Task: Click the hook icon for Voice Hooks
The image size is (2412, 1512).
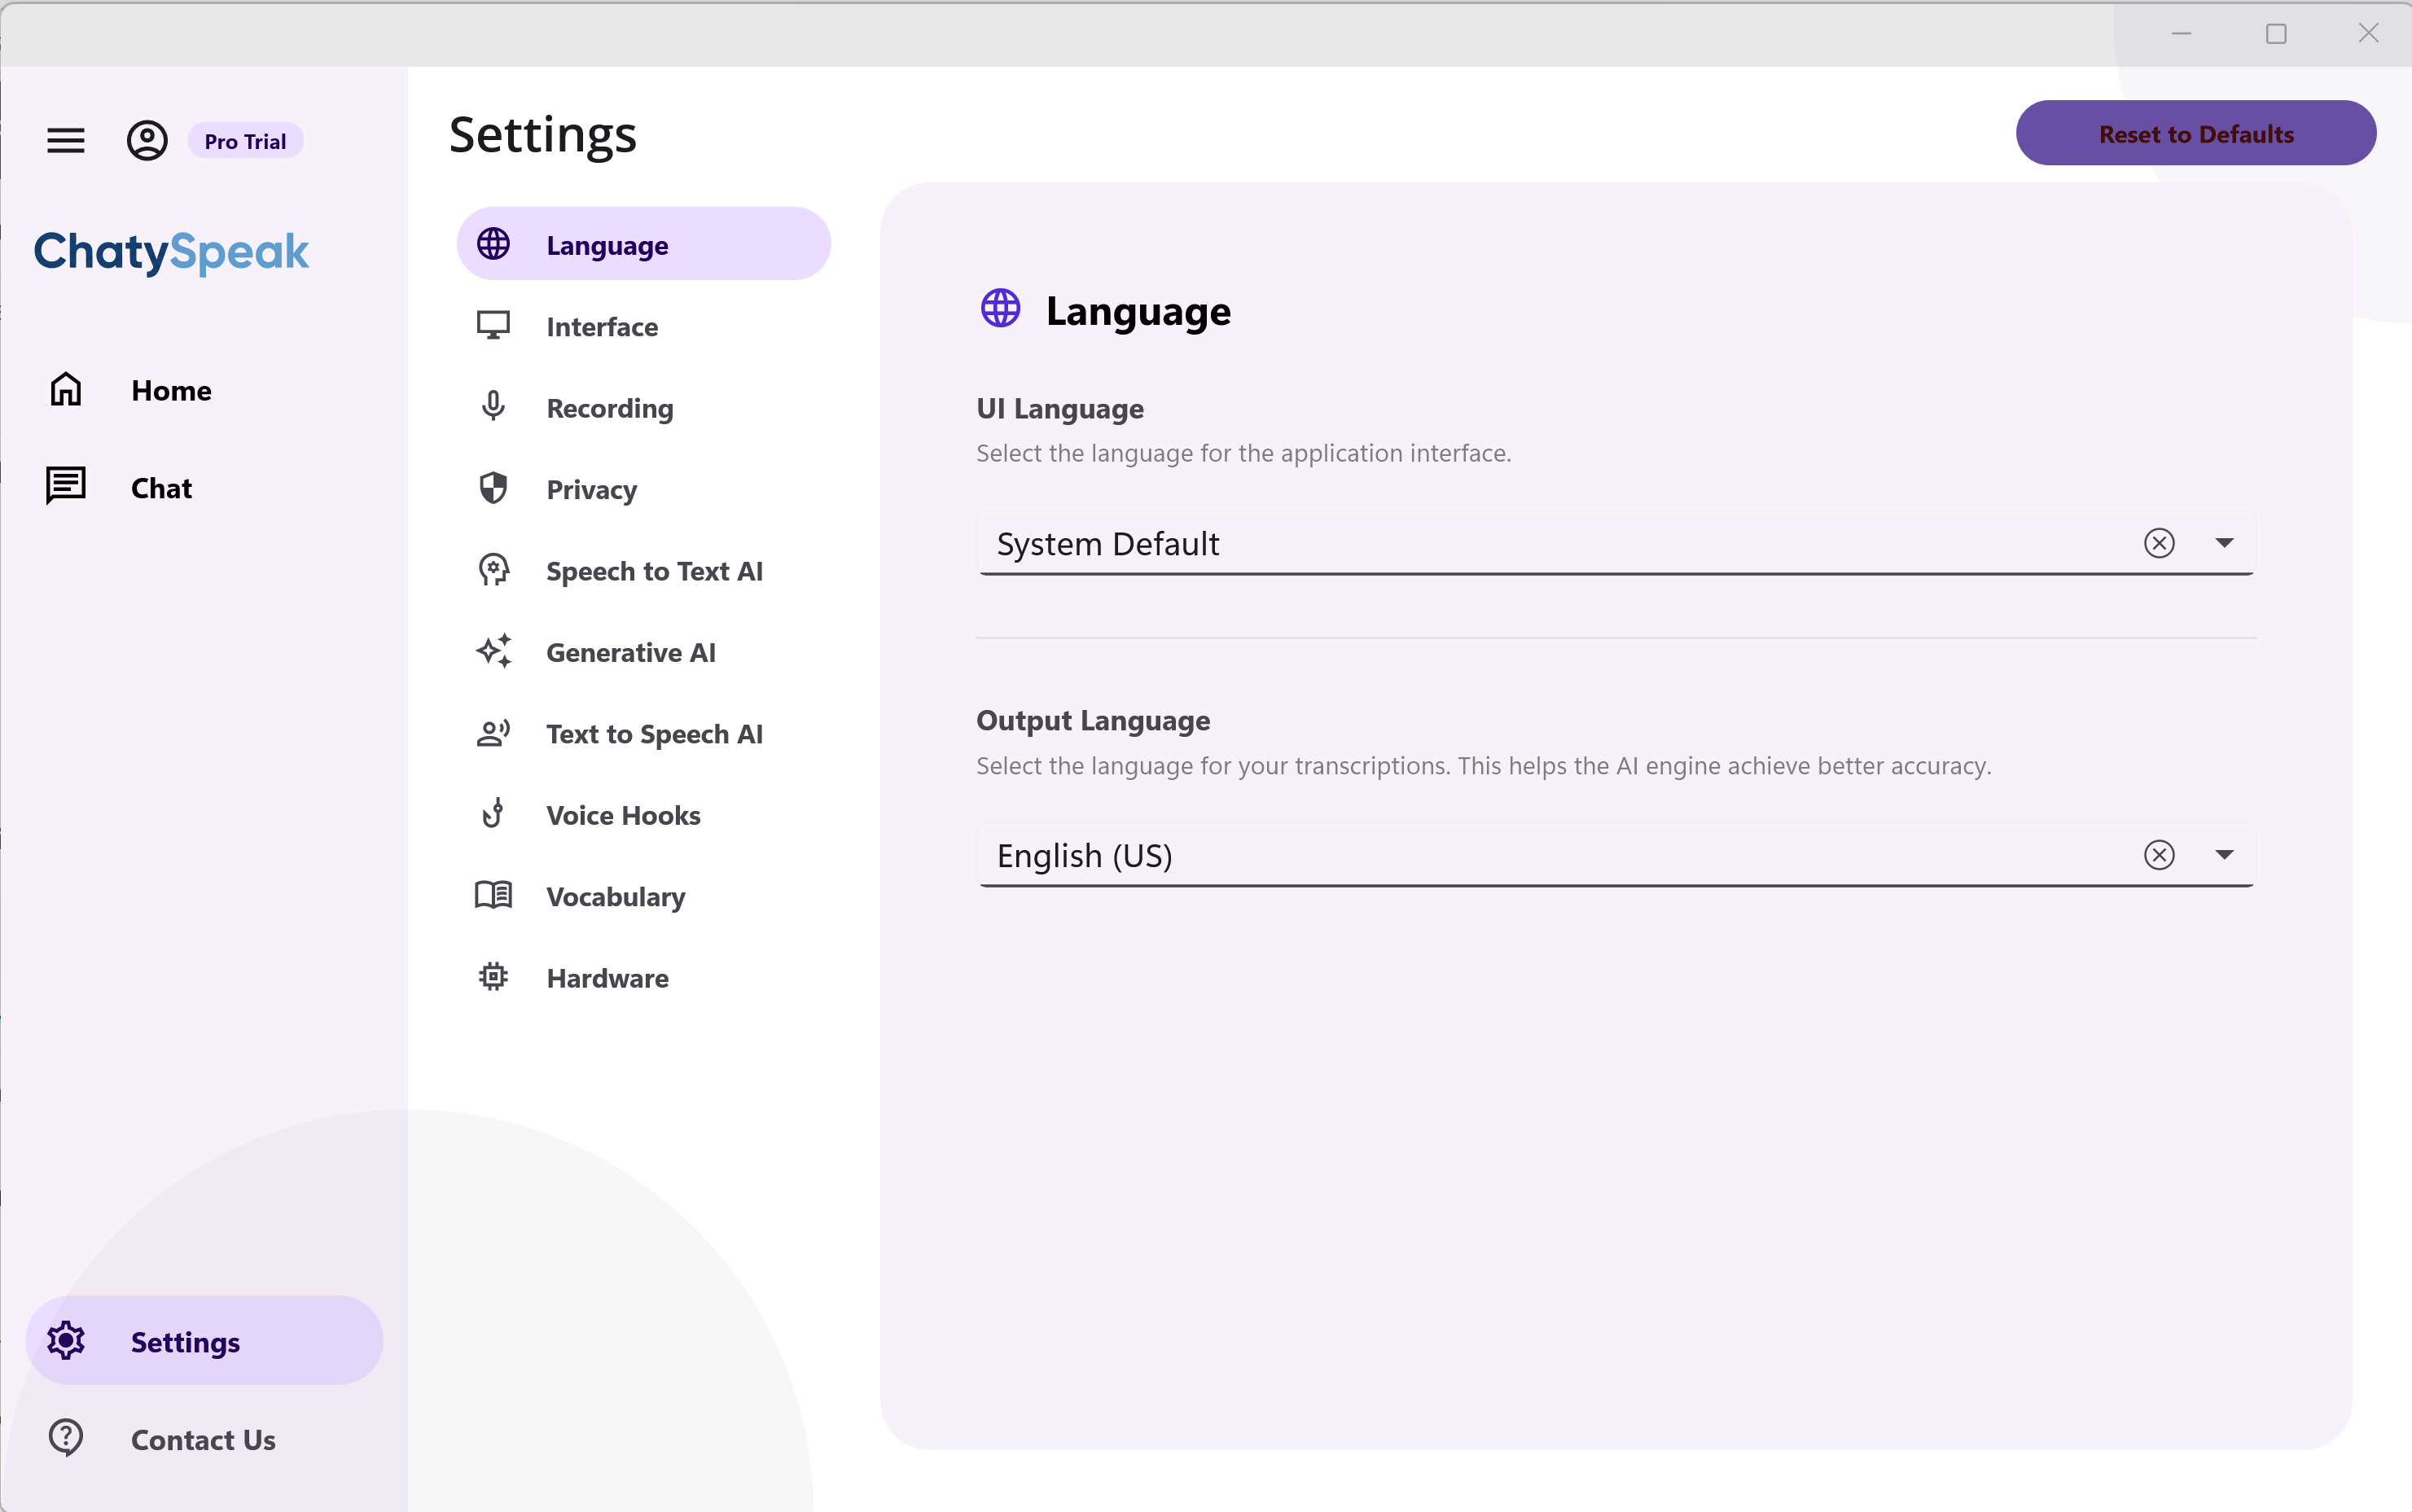Action: pos(493,814)
